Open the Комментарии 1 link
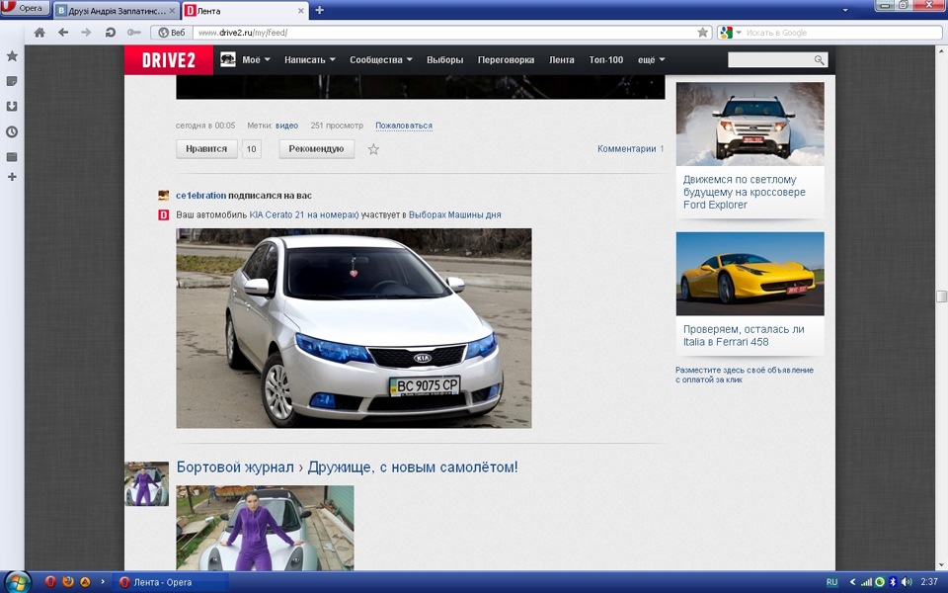Viewport: 948px width, 593px height. [x=631, y=149]
